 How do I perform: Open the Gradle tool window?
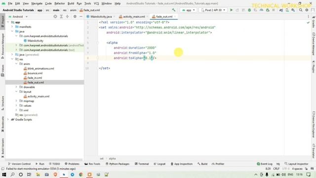point(314,22)
